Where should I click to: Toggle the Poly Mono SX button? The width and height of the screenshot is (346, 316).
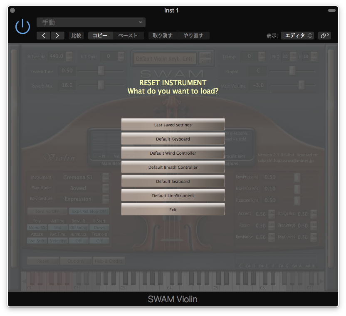[37, 227]
